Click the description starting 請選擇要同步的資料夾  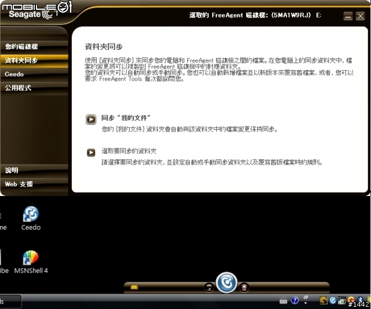[x=212, y=162]
